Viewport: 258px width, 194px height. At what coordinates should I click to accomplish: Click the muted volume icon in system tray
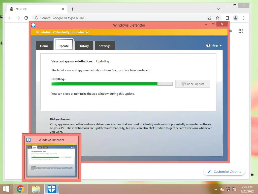tap(222, 189)
